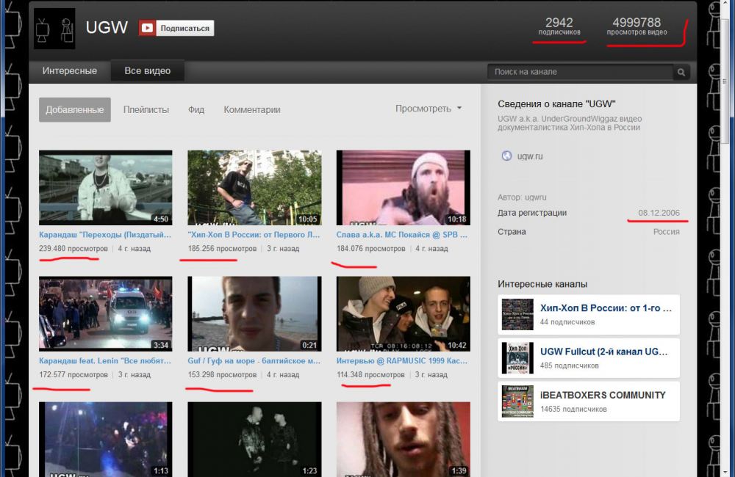
Task: Play the 1:13 video thumbnail
Action: (x=105, y=439)
